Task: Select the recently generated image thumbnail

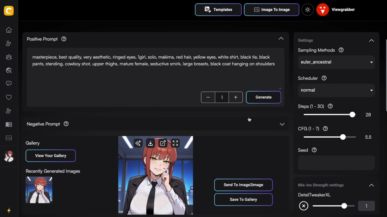Action: pos(39,190)
